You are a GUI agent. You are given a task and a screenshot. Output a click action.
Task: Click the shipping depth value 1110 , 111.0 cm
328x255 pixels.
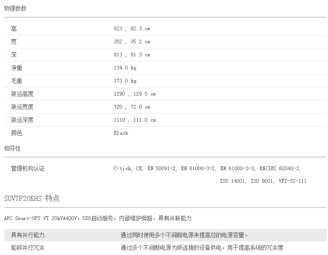(x=135, y=120)
